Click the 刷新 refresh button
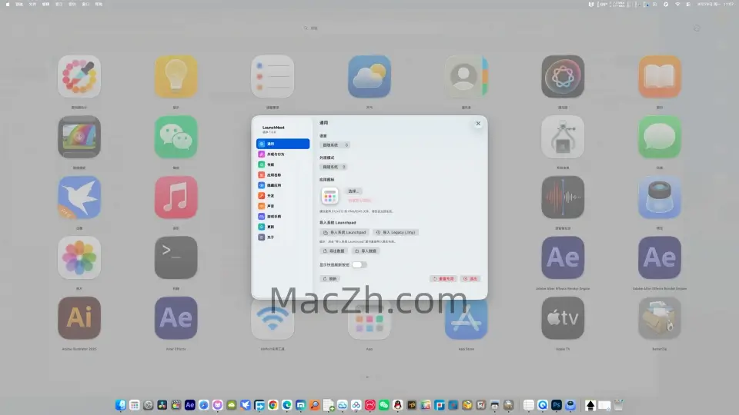This screenshot has height=415, width=739. [x=329, y=278]
